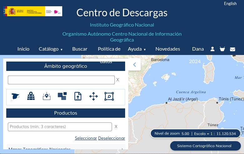Click the upload file icon

78,97
